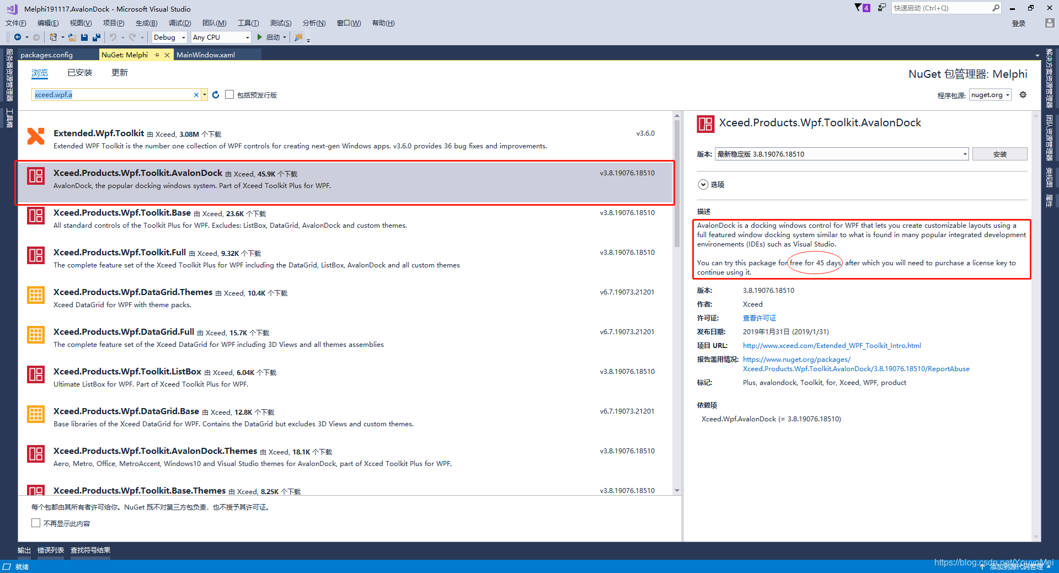This screenshot has height=573, width=1059.
Task: Open the Any CPU platform dropdown
Action: (221, 37)
